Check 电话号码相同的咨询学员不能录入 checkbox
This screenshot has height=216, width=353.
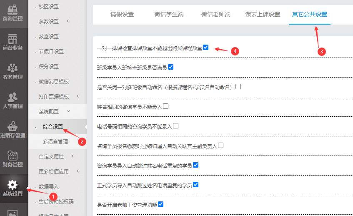[175, 126]
